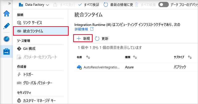Expand the left navigation rail chevrons
Image resolution: width=198 pixels, height=104 pixels.
[9, 3]
